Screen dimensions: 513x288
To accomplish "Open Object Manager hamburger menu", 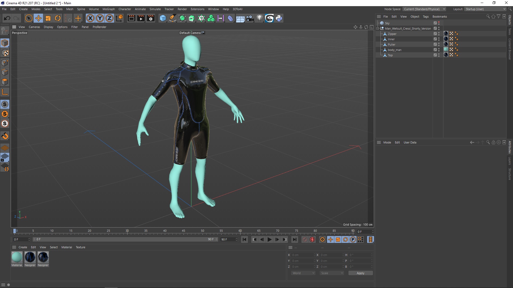I will (379, 17).
